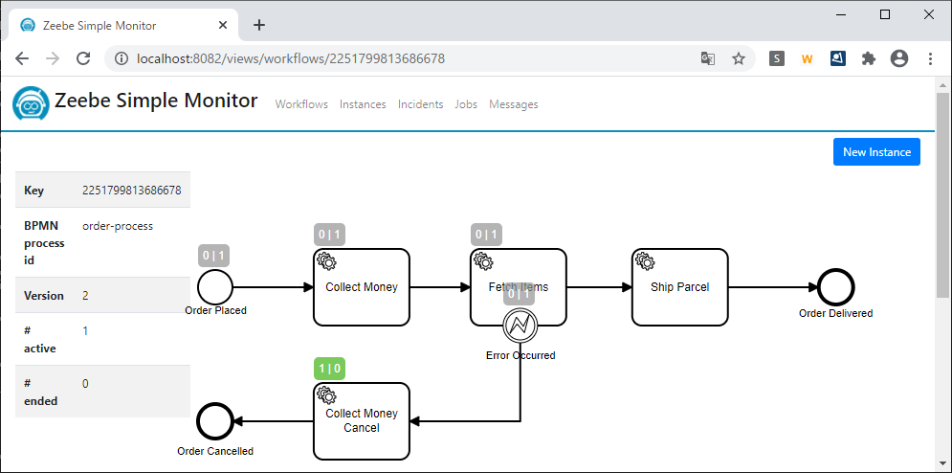Minimize the Chrome window
The height and width of the screenshot is (473, 952).
tap(841, 14)
